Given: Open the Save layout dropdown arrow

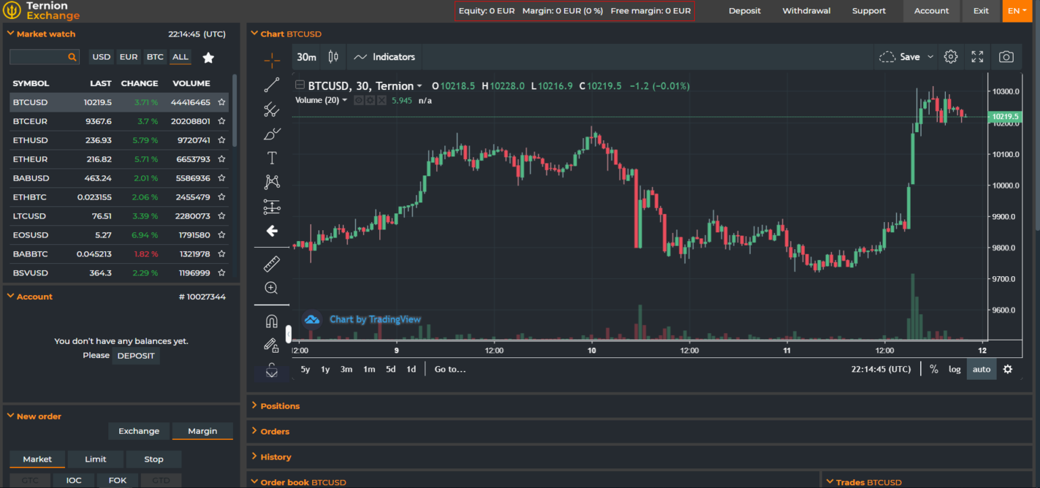Looking at the screenshot, I should click(x=930, y=57).
